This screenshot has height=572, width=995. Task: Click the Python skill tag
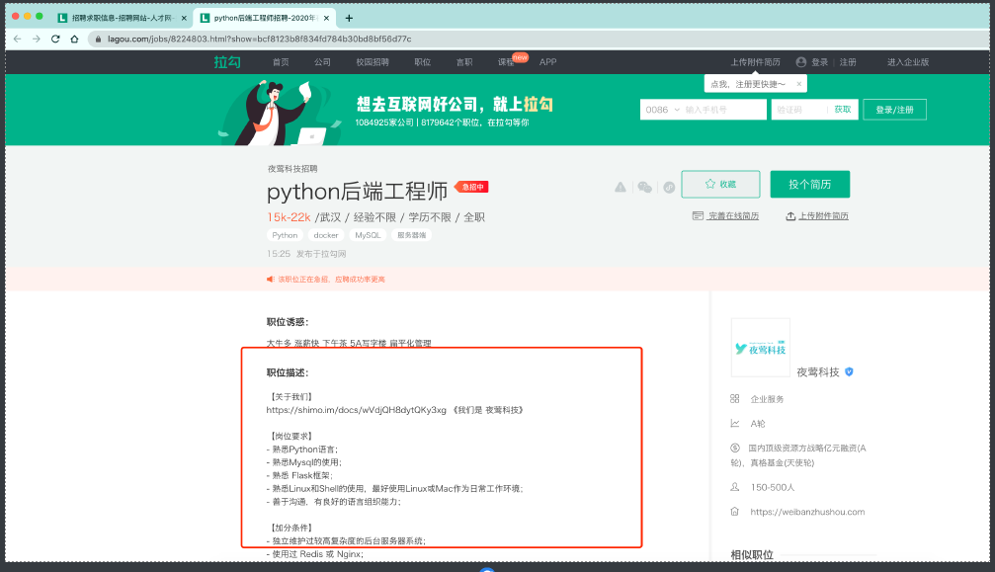[x=285, y=235]
